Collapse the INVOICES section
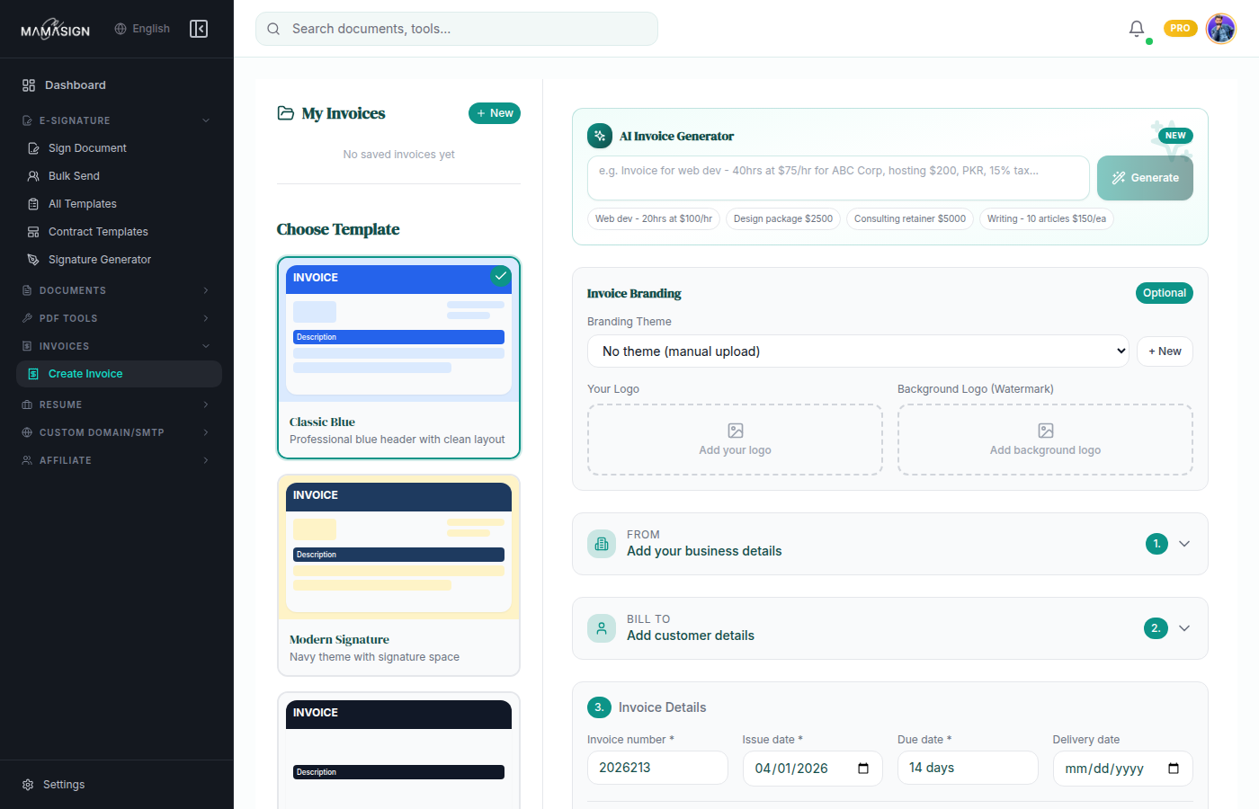The width and height of the screenshot is (1259, 809). click(206, 346)
